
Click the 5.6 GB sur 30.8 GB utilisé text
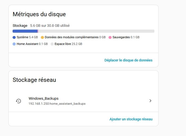[x=50, y=26]
